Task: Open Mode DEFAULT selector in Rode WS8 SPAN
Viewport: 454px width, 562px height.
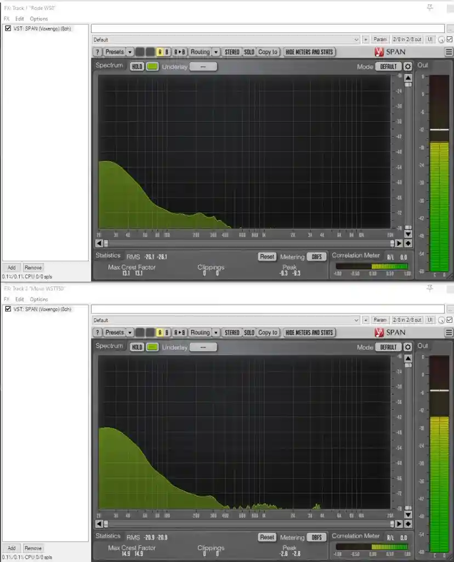Action: (x=389, y=66)
